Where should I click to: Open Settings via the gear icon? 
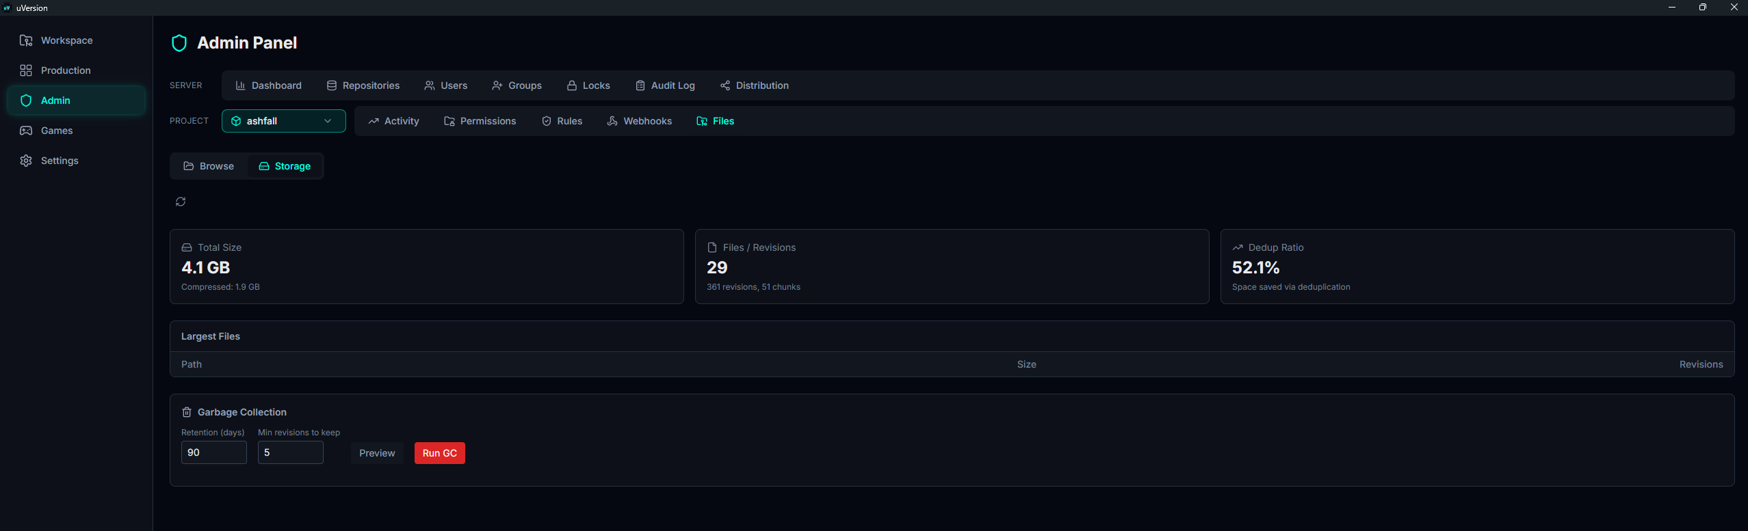pyautogui.click(x=26, y=161)
